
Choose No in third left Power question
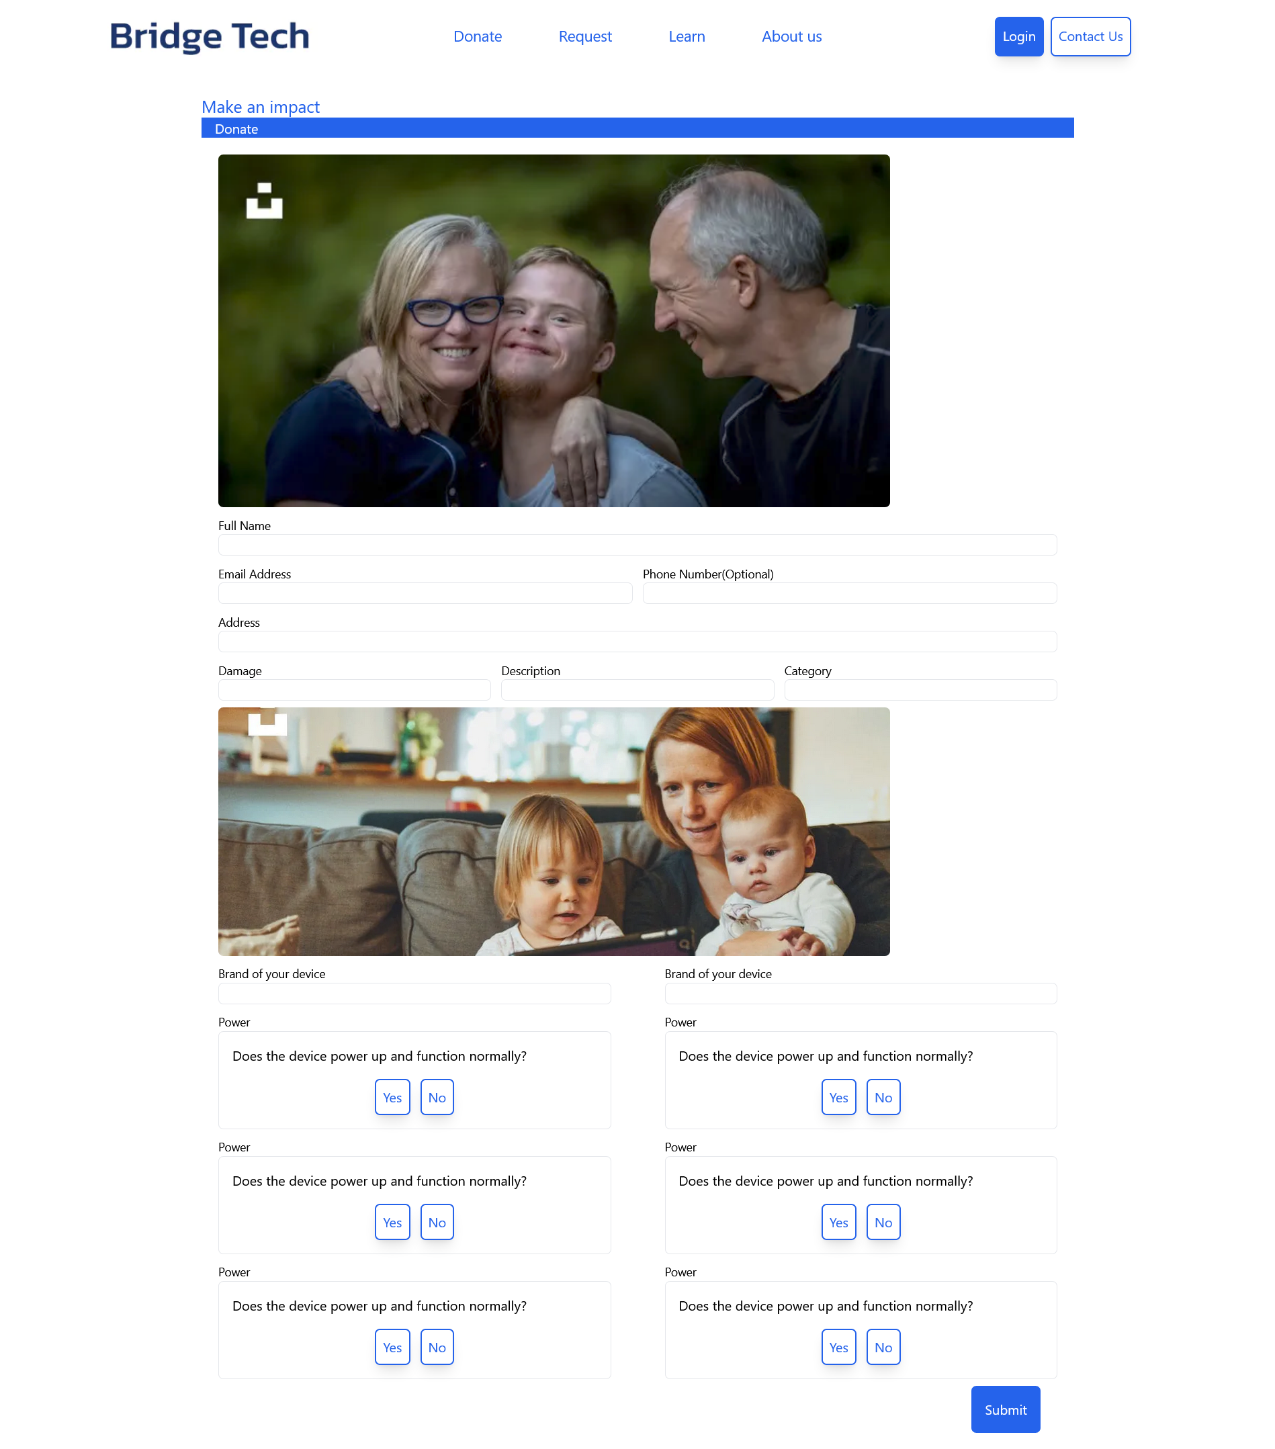[x=437, y=1346]
